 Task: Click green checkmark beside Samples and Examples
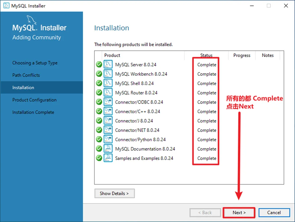tap(99, 158)
